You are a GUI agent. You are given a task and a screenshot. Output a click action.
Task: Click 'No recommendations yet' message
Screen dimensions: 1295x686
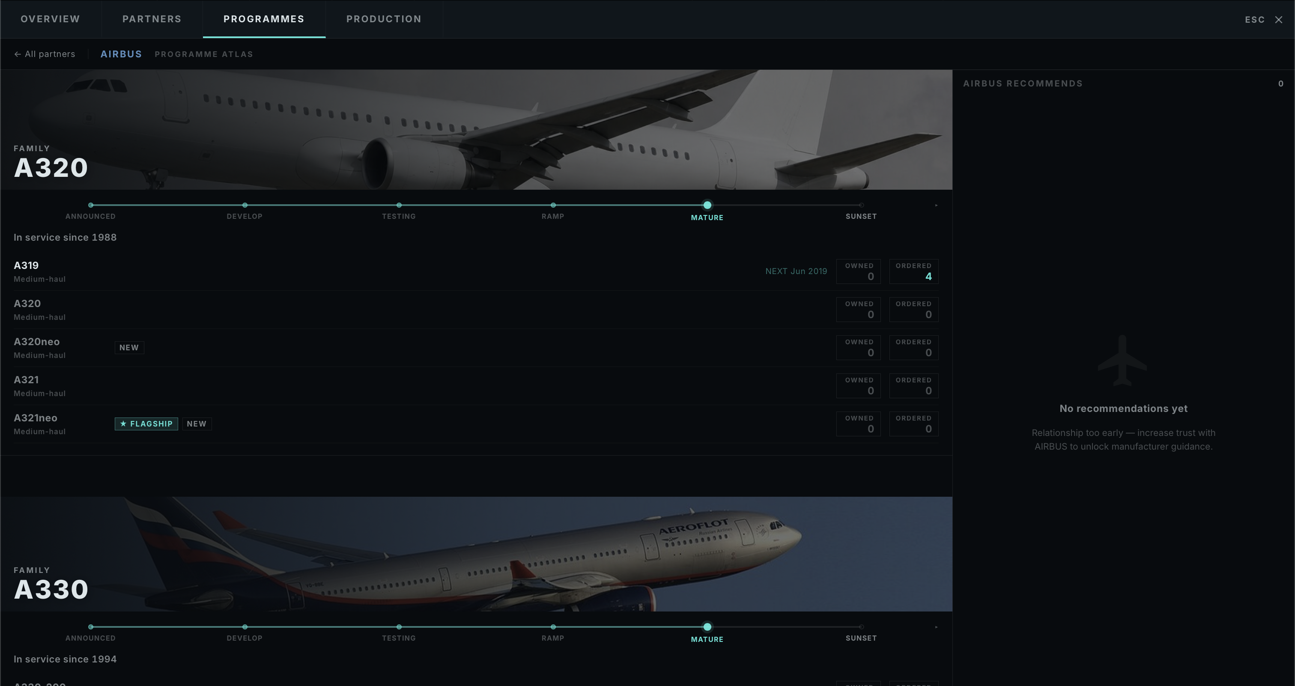pos(1124,409)
